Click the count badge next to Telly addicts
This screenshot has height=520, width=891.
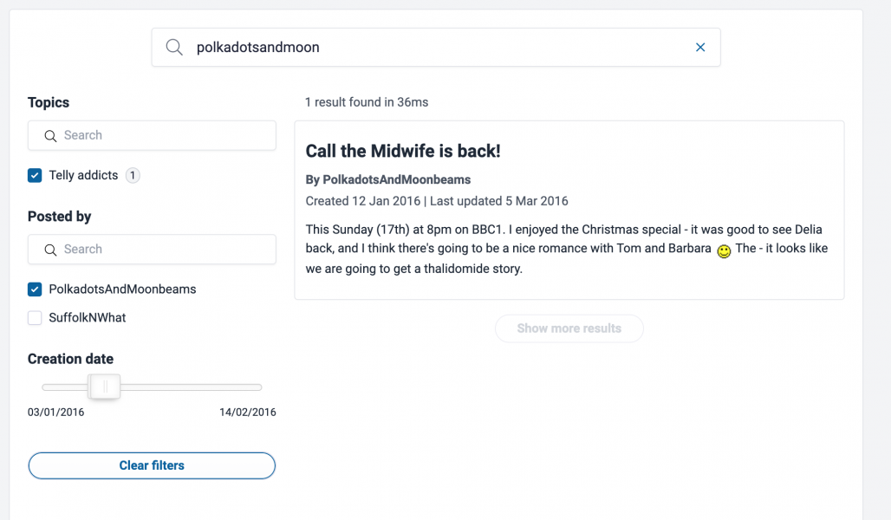[x=133, y=176]
